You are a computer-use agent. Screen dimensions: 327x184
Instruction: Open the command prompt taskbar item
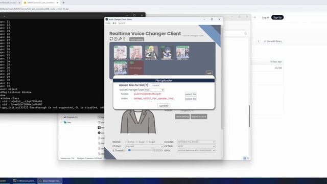tap(24, 181)
